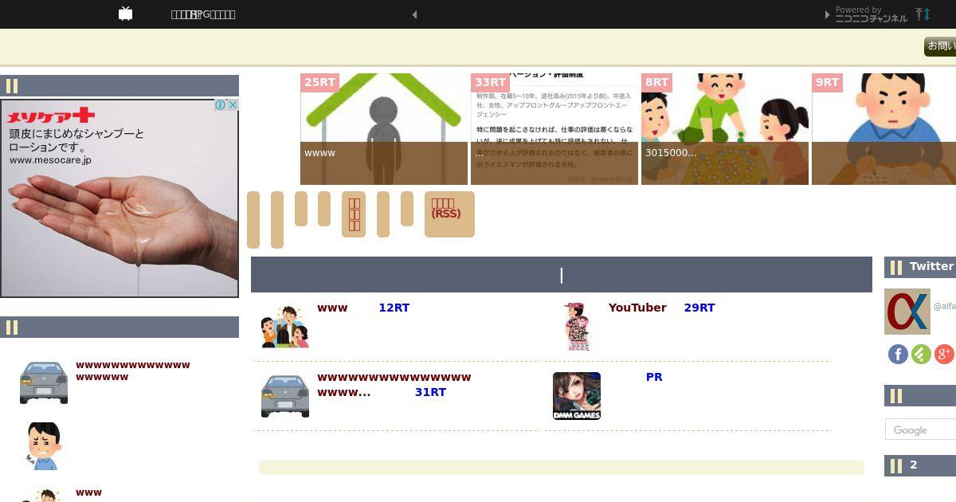Close the メソケア advertisement
The width and height of the screenshot is (956, 502).
(233, 104)
